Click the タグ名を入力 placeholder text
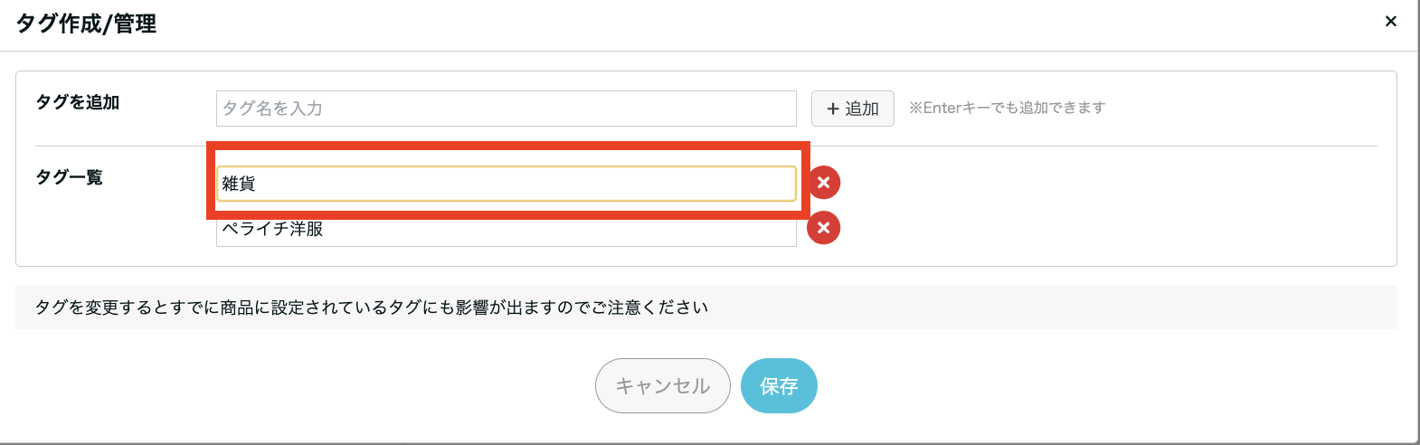 (272, 109)
